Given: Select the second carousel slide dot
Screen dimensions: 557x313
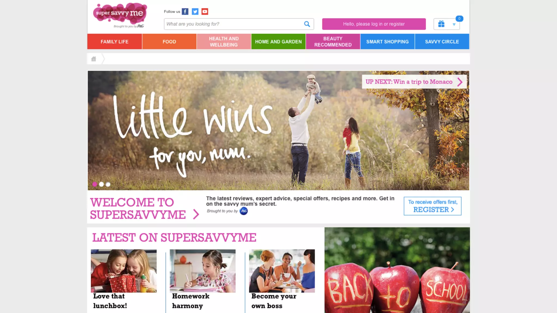Looking at the screenshot, I should tap(101, 184).
